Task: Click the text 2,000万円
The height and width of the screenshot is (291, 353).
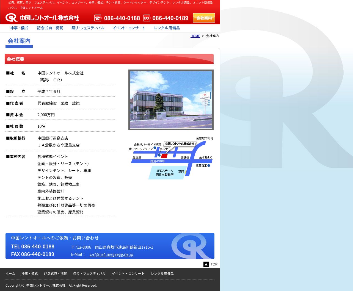Action: tap(46, 115)
